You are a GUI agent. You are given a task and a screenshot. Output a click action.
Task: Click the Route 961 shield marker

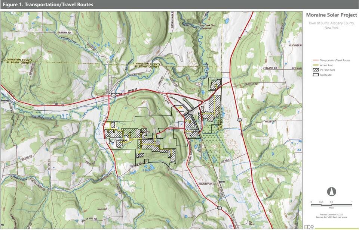(219, 208)
